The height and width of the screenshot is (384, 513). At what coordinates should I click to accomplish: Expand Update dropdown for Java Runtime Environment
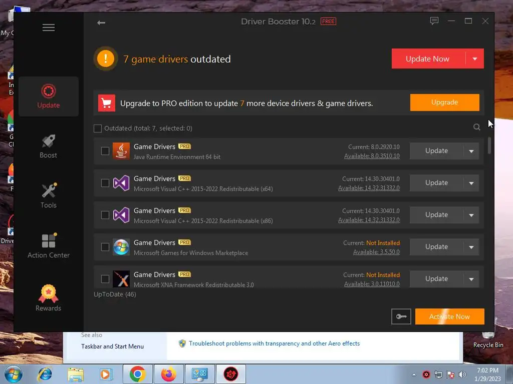[x=471, y=151]
